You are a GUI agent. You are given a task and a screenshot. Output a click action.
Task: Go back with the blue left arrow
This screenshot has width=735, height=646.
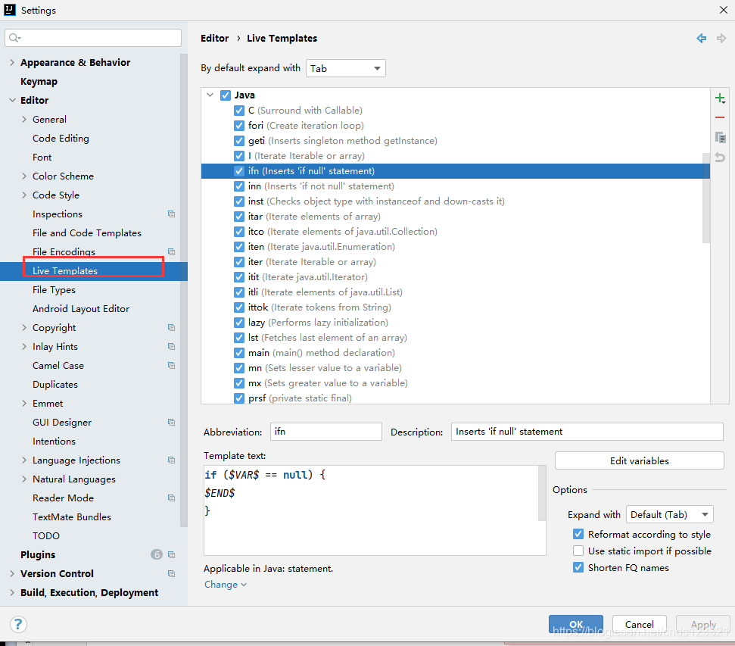[x=701, y=38]
